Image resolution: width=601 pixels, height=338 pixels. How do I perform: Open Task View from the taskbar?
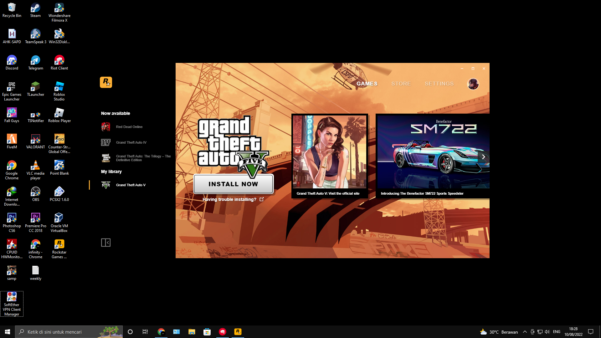coord(145,332)
